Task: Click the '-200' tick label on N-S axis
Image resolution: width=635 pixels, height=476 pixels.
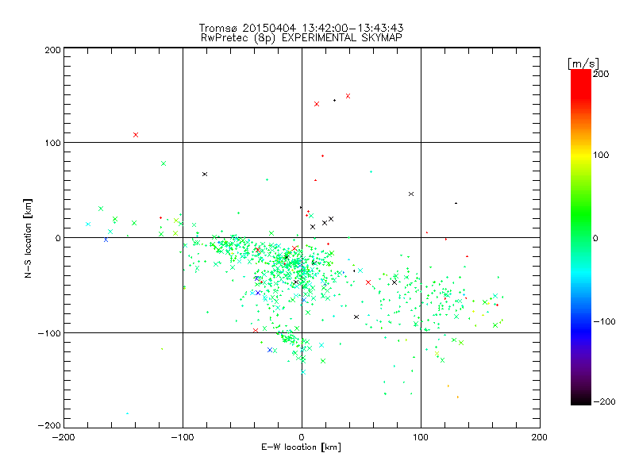Action: pyautogui.click(x=49, y=425)
